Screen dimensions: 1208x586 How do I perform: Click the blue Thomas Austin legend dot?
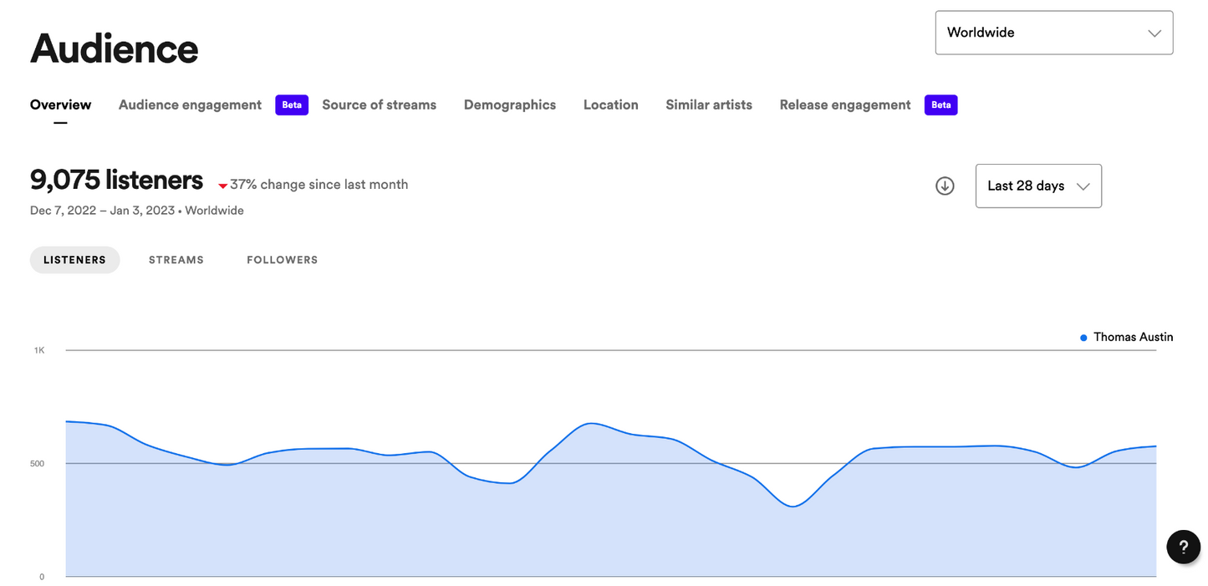(1083, 338)
